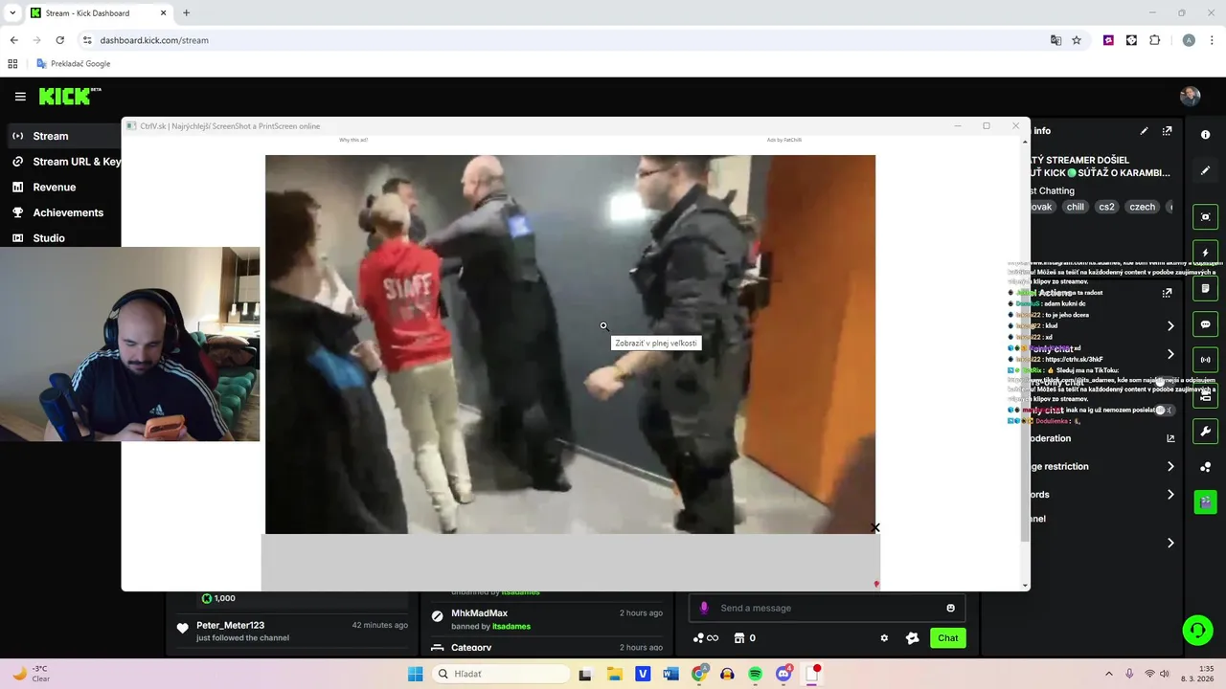Image resolution: width=1226 pixels, height=689 pixels.
Task: Click the wrench tools icon in right rail
Action: [x=1205, y=432]
